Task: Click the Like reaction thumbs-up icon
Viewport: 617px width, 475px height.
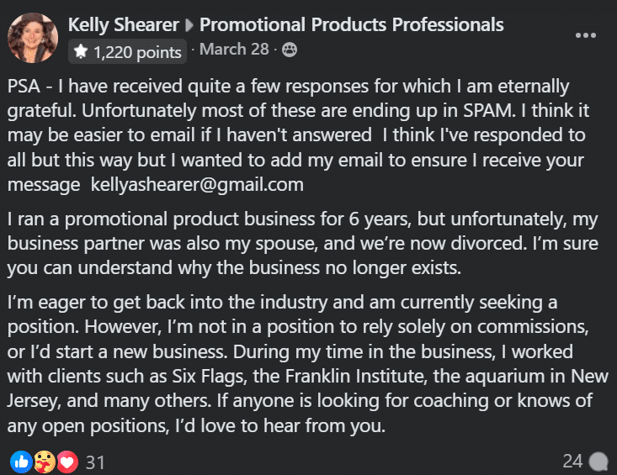Action: [21, 462]
